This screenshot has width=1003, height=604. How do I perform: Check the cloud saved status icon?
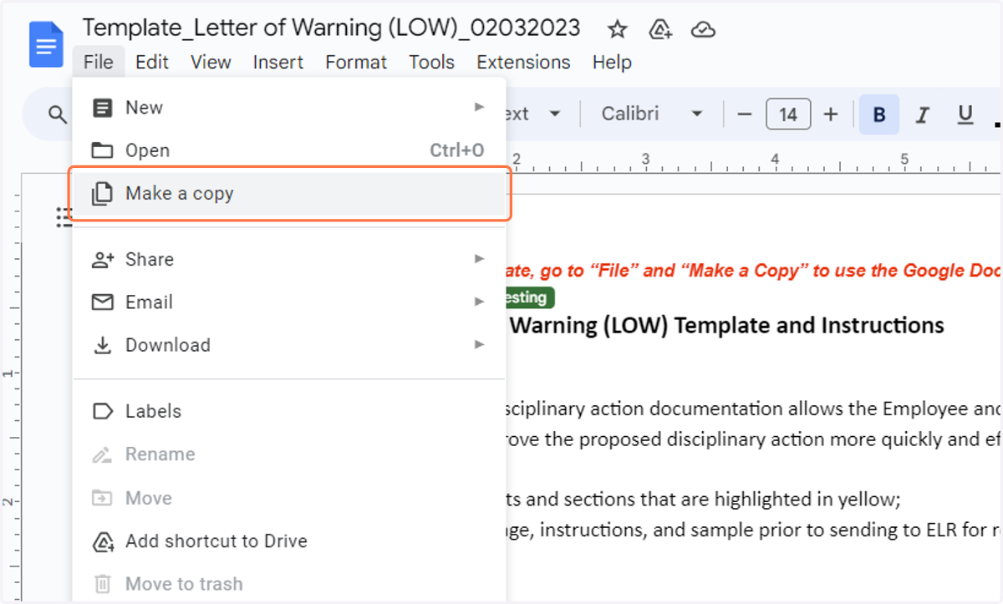click(704, 31)
